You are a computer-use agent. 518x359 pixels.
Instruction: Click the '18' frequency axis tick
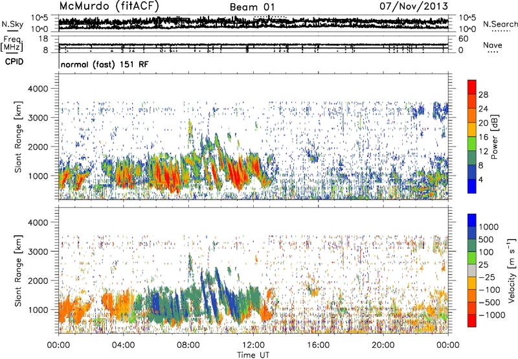point(44,39)
